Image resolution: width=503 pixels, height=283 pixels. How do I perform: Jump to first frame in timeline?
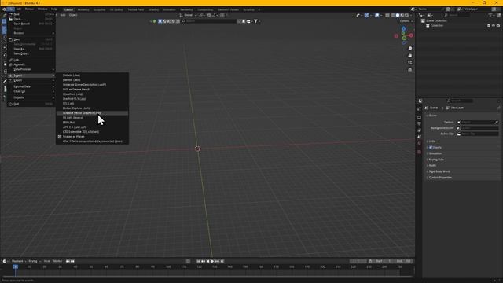pos(198,261)
